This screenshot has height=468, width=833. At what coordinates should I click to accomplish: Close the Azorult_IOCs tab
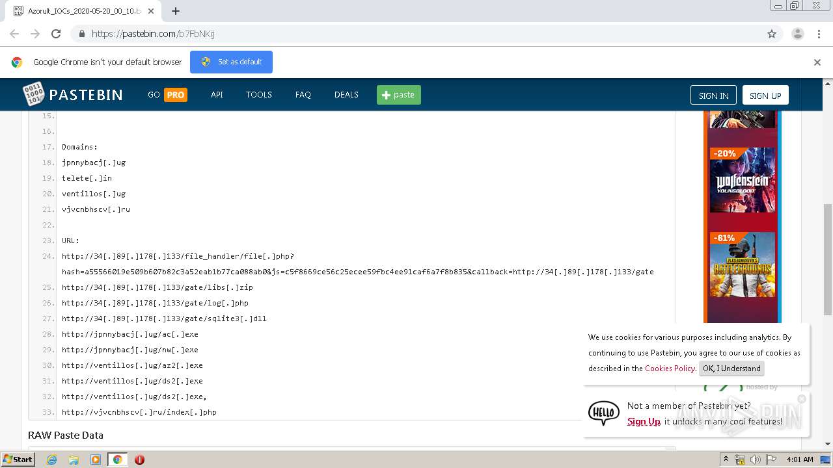[151, 11]
